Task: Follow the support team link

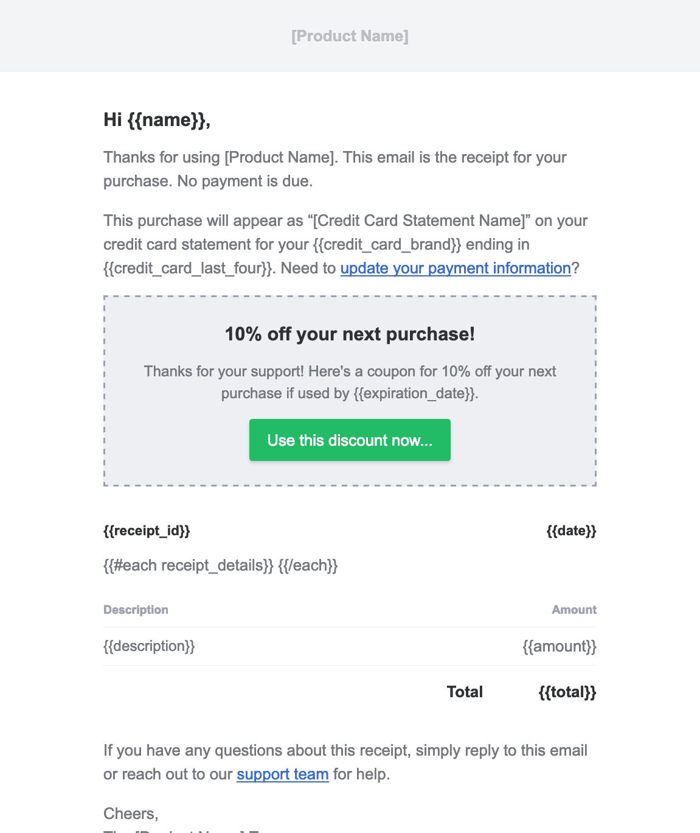Action: click(283, 775)
